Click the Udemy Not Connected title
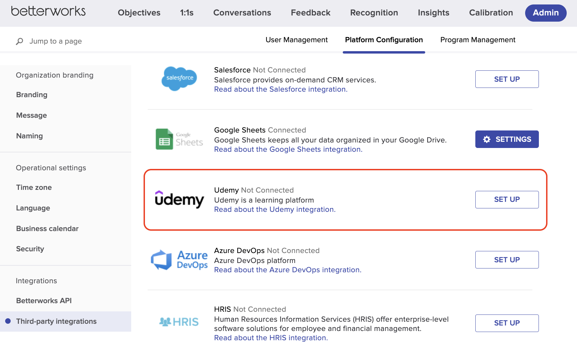577x355 pixels. point(254,190)
